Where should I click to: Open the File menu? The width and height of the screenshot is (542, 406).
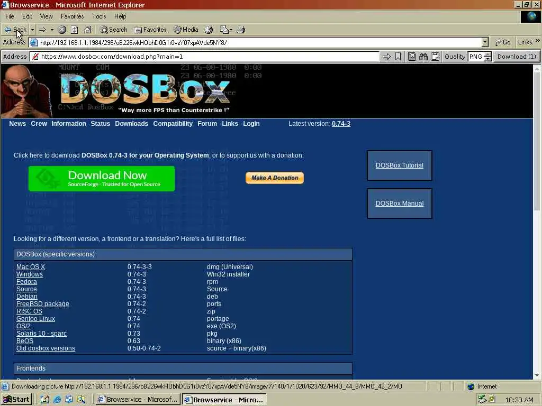[10, 16]
